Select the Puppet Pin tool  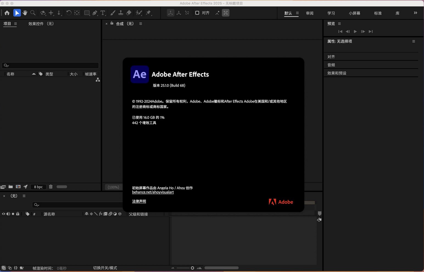149,13
